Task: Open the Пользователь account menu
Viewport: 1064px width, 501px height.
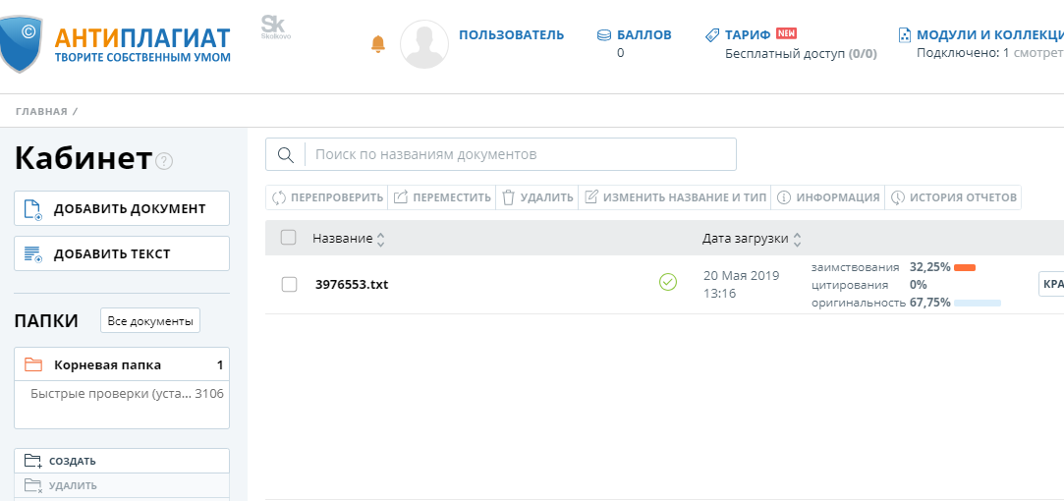Action: coord(511,35)
